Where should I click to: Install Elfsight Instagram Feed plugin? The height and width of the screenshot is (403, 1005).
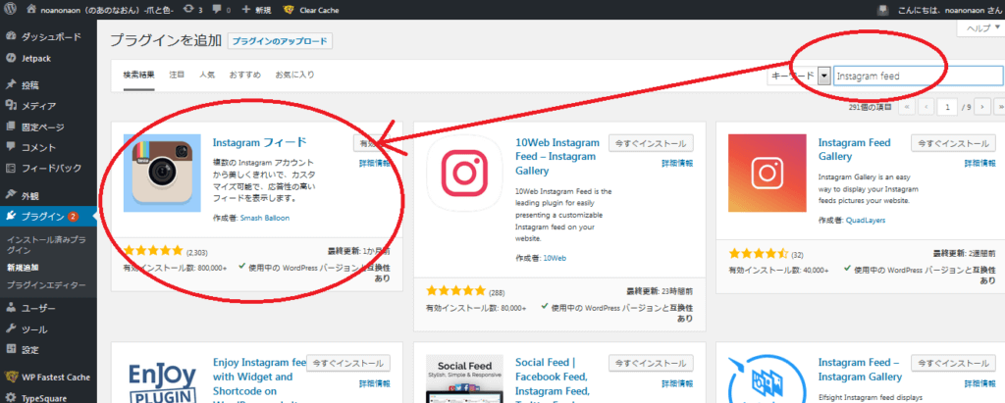click(953, 363)
